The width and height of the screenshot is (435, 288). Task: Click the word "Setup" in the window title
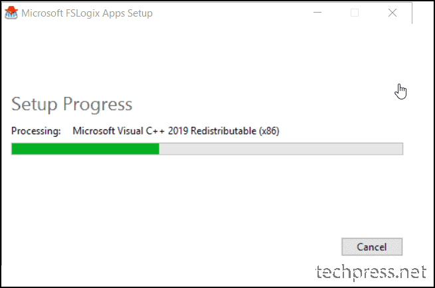pyautogui.click(x=140, y=13)
